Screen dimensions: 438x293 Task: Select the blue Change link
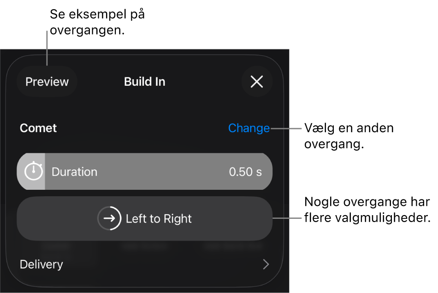click(x=249, y=128)
